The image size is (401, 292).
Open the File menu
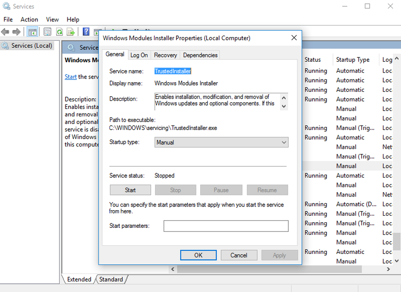coord(8,19)
